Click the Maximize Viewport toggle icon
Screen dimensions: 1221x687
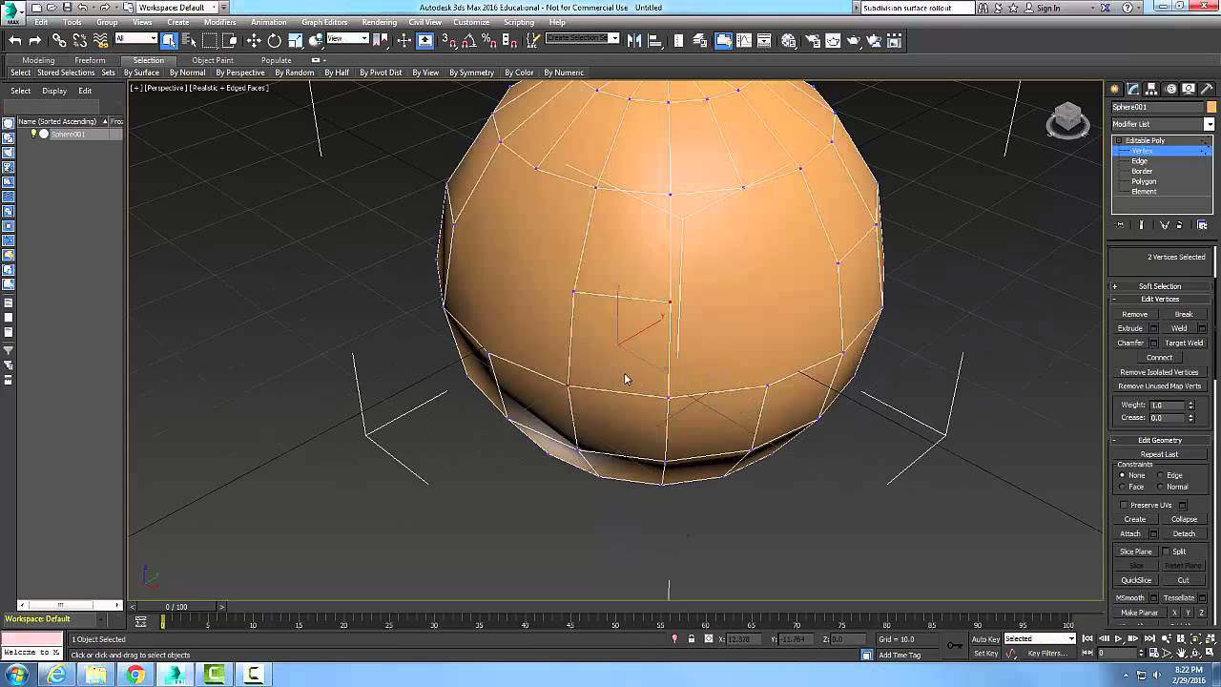tap(1208, 654)
